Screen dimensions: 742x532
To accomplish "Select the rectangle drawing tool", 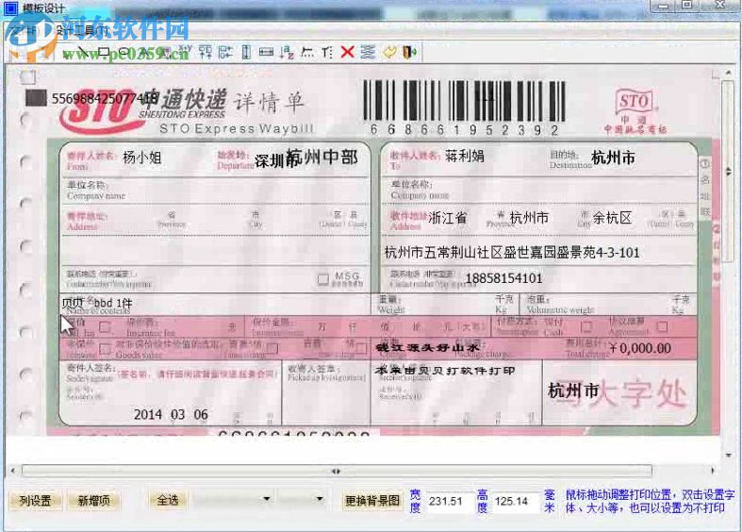I will [x=105, y=52].
